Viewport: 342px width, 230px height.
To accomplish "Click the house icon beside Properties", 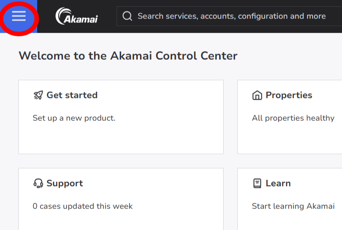I will point(257,95).
